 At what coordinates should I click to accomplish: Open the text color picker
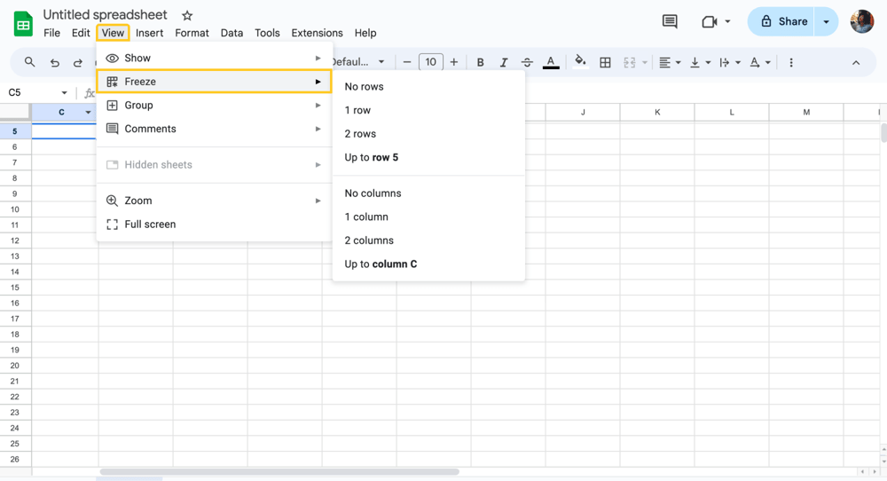point(551,62)
